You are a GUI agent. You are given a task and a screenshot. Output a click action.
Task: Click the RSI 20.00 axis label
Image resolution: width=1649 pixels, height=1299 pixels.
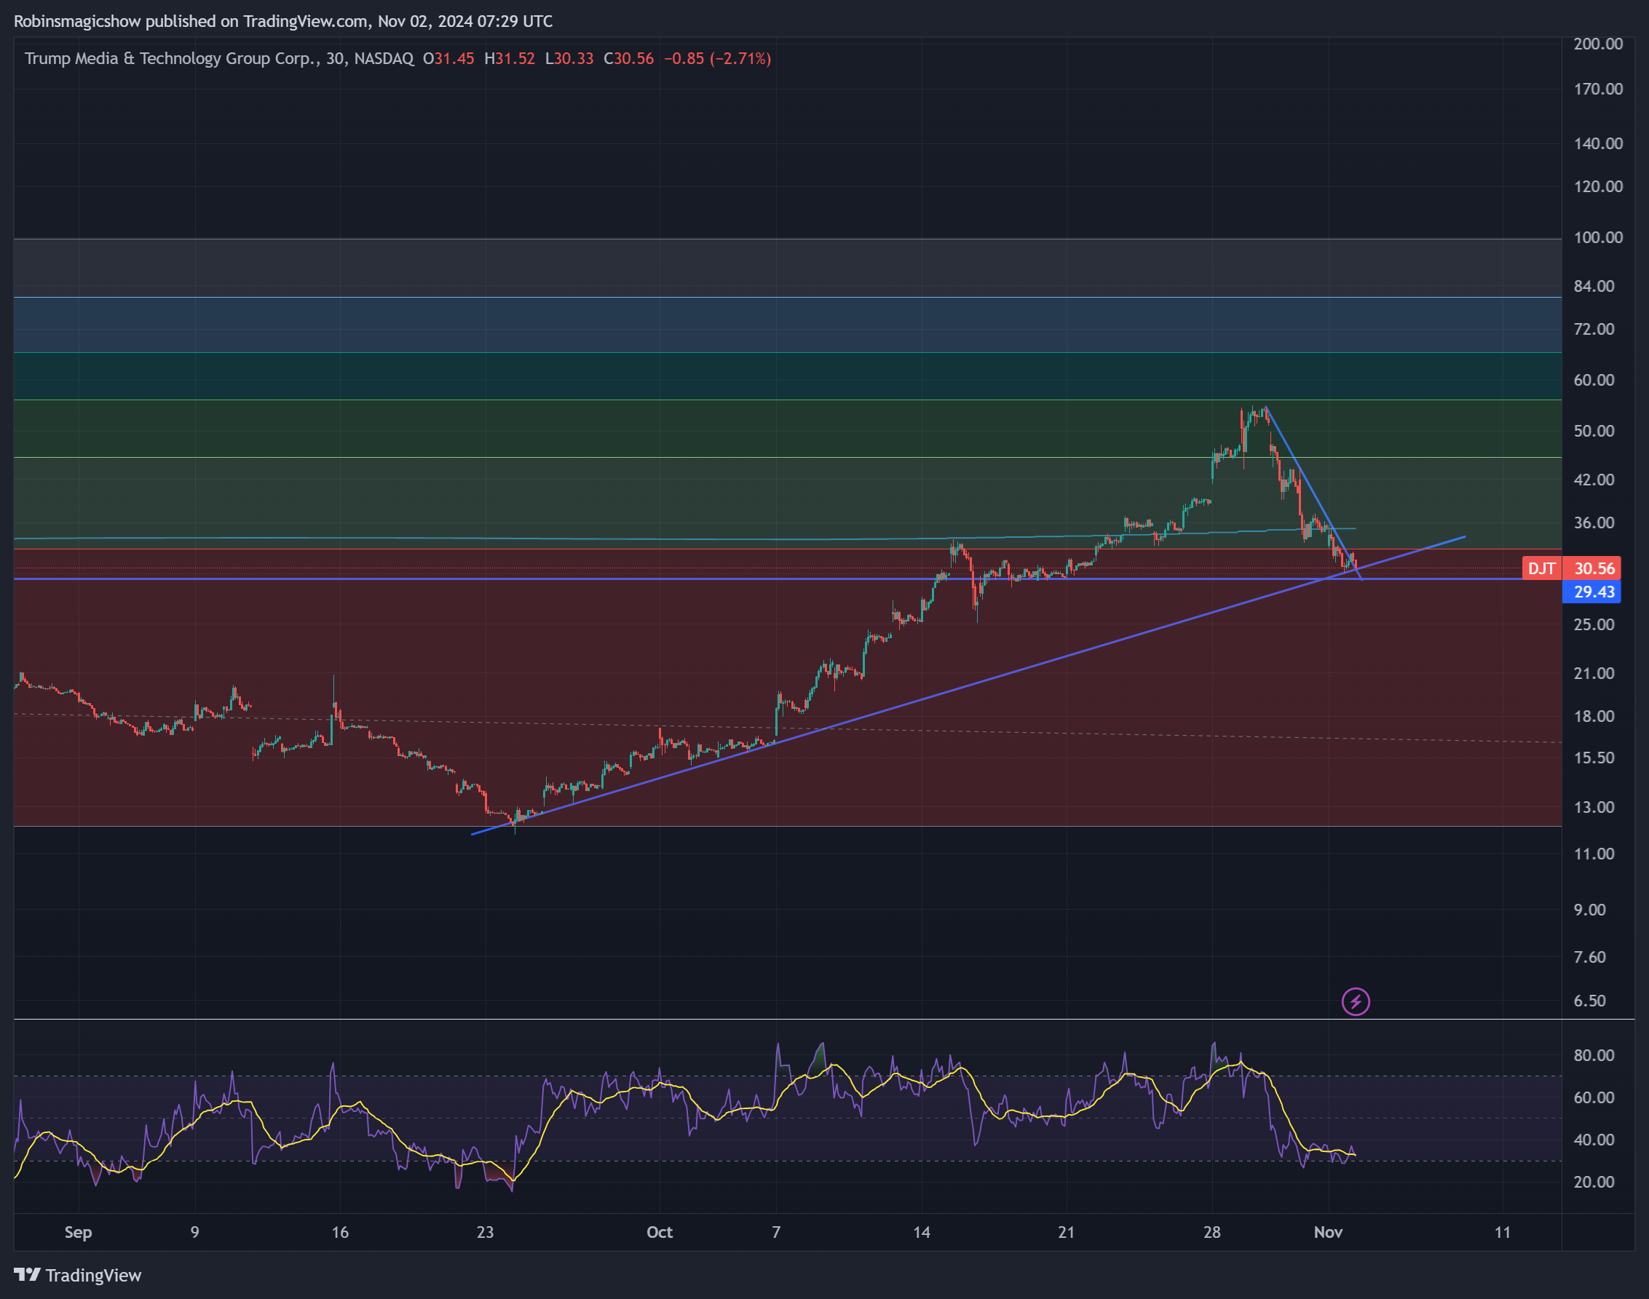tap(1594, 1183)
